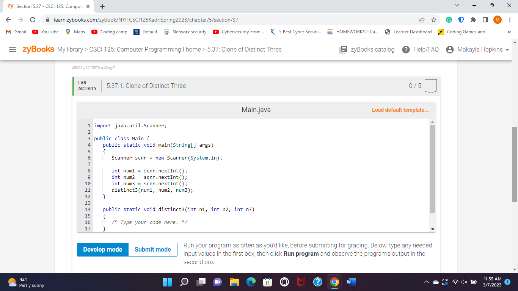This screenshot has height=291, width=518.
Task: Open the McAfee taskbar icon
Action: point(301,282)
